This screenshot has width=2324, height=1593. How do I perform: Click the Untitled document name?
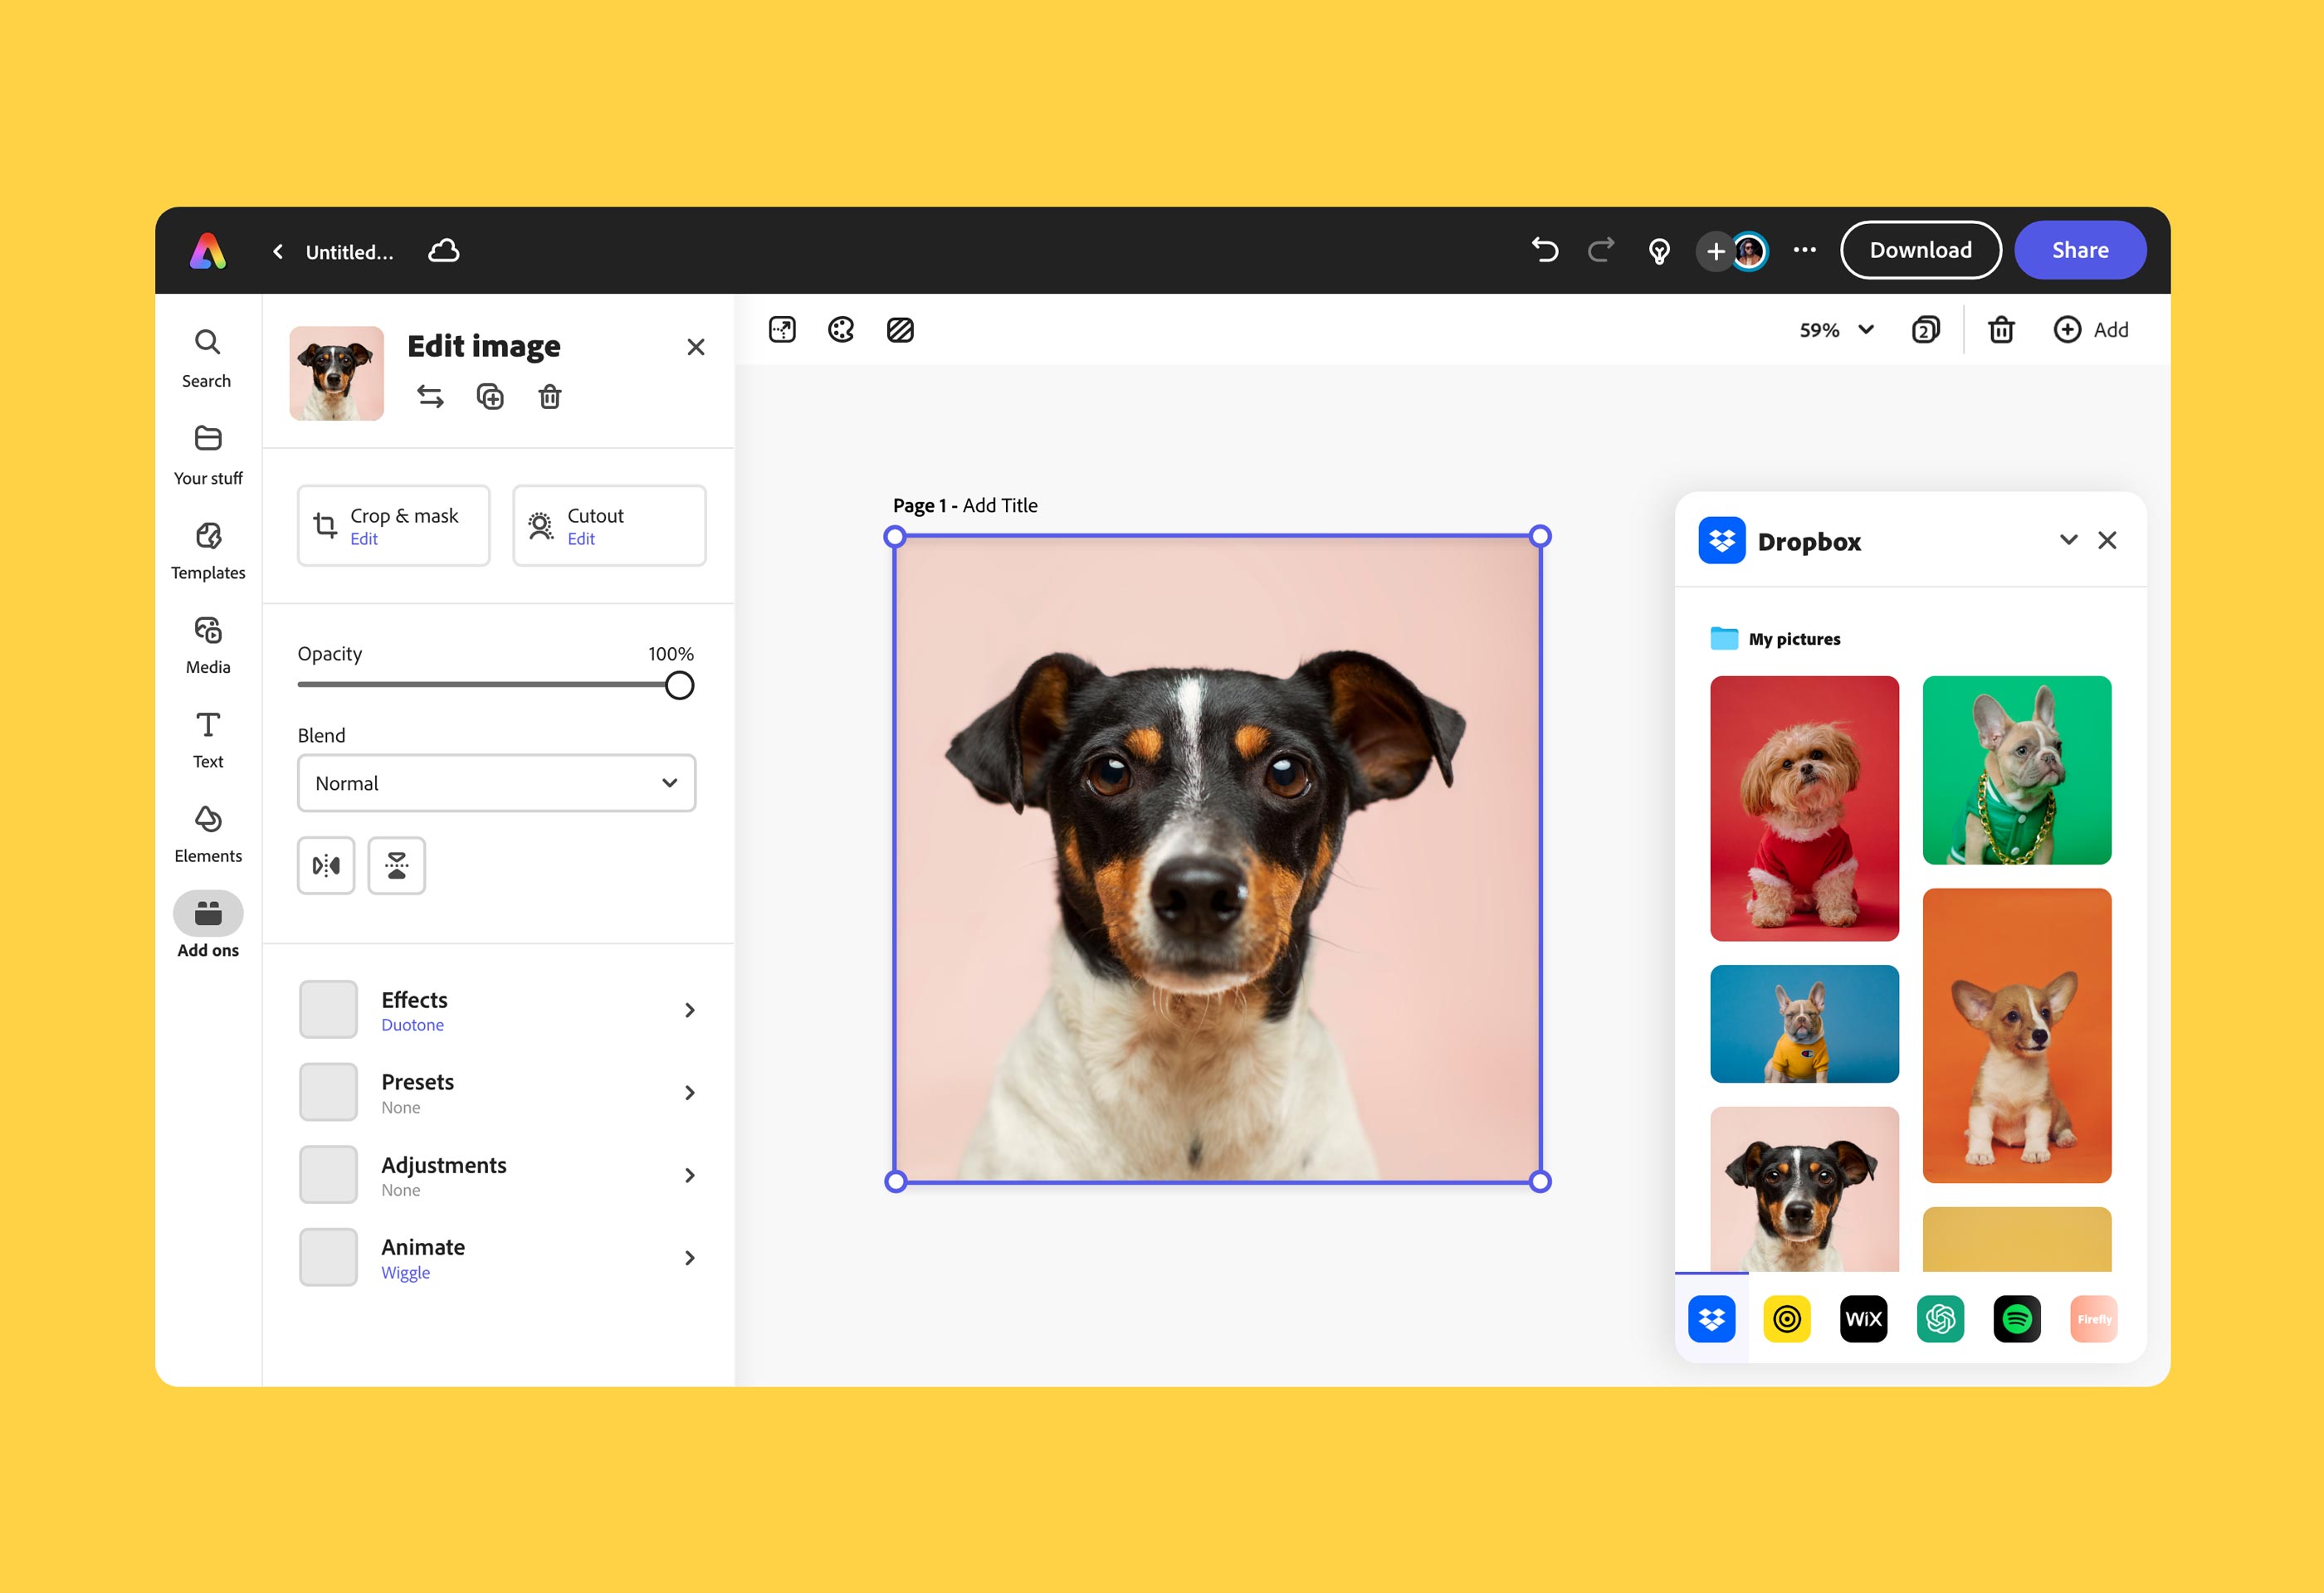[x=349, y=252]
